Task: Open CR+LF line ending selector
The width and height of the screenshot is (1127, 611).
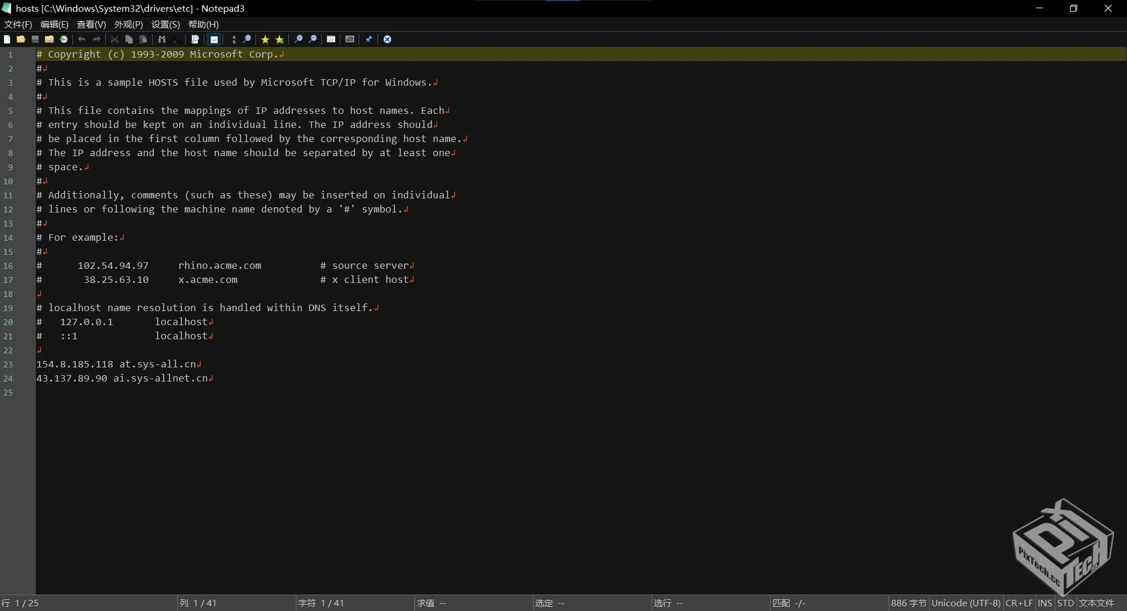Action: pos(1018,603)
